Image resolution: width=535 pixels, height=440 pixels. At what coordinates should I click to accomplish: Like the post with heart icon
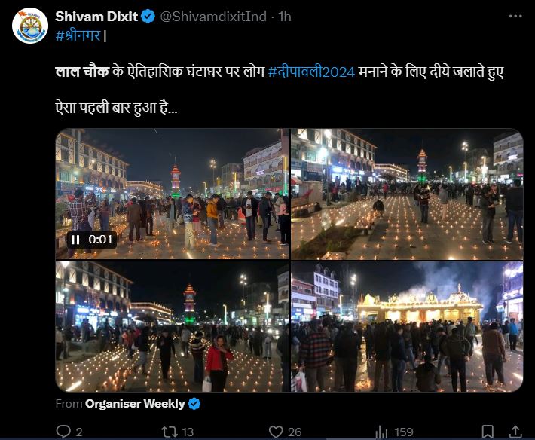pyautogui.click(x=276, y=432)
